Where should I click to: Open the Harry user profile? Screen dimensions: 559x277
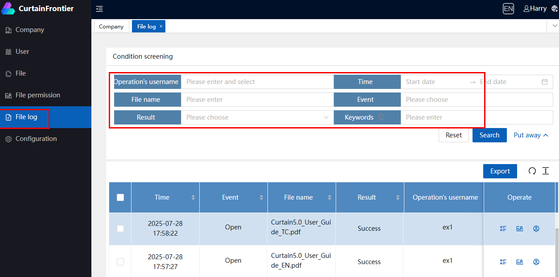[x=534, y=8]
